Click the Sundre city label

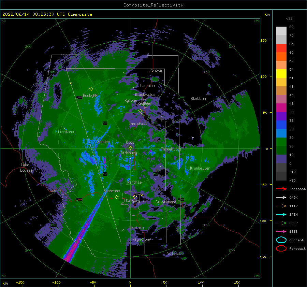pos(104,142)
